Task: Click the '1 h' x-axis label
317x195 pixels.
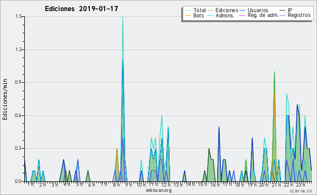Action: click(x=31, y=184)
